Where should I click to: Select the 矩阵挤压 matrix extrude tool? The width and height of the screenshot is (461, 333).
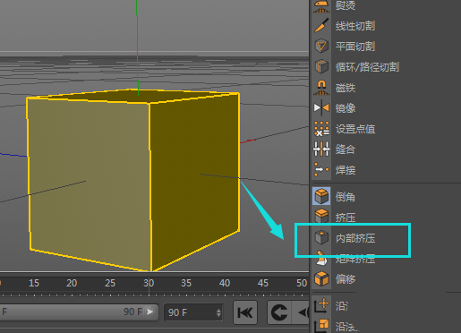click(345, 259)
